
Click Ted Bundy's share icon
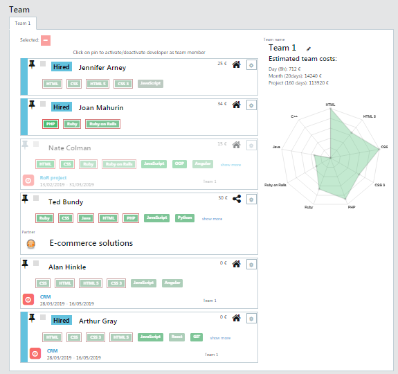pyautogui.click(x=237, y=199)
